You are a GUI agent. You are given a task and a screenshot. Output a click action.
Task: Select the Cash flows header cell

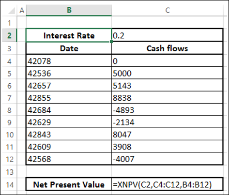(167, 48)
